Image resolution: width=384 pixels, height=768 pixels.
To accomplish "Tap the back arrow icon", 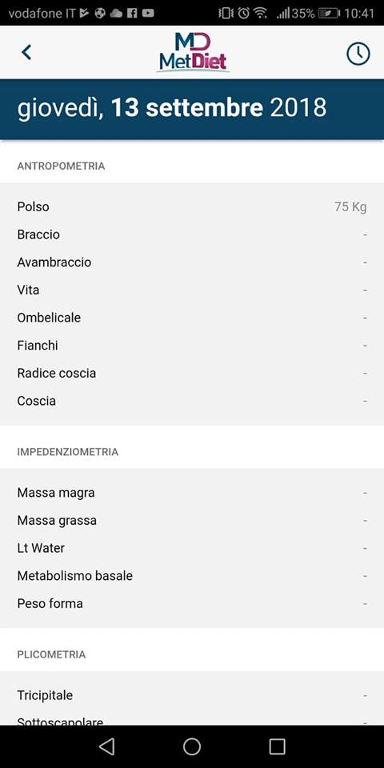I will [26, 52].
